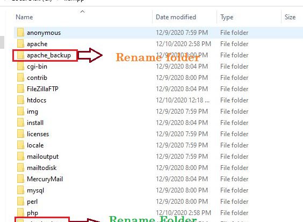The image size is (303, 222).
Task: Click the php folder icon
Action: [20, 212]
